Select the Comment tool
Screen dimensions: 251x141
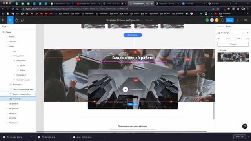[22, 20]
